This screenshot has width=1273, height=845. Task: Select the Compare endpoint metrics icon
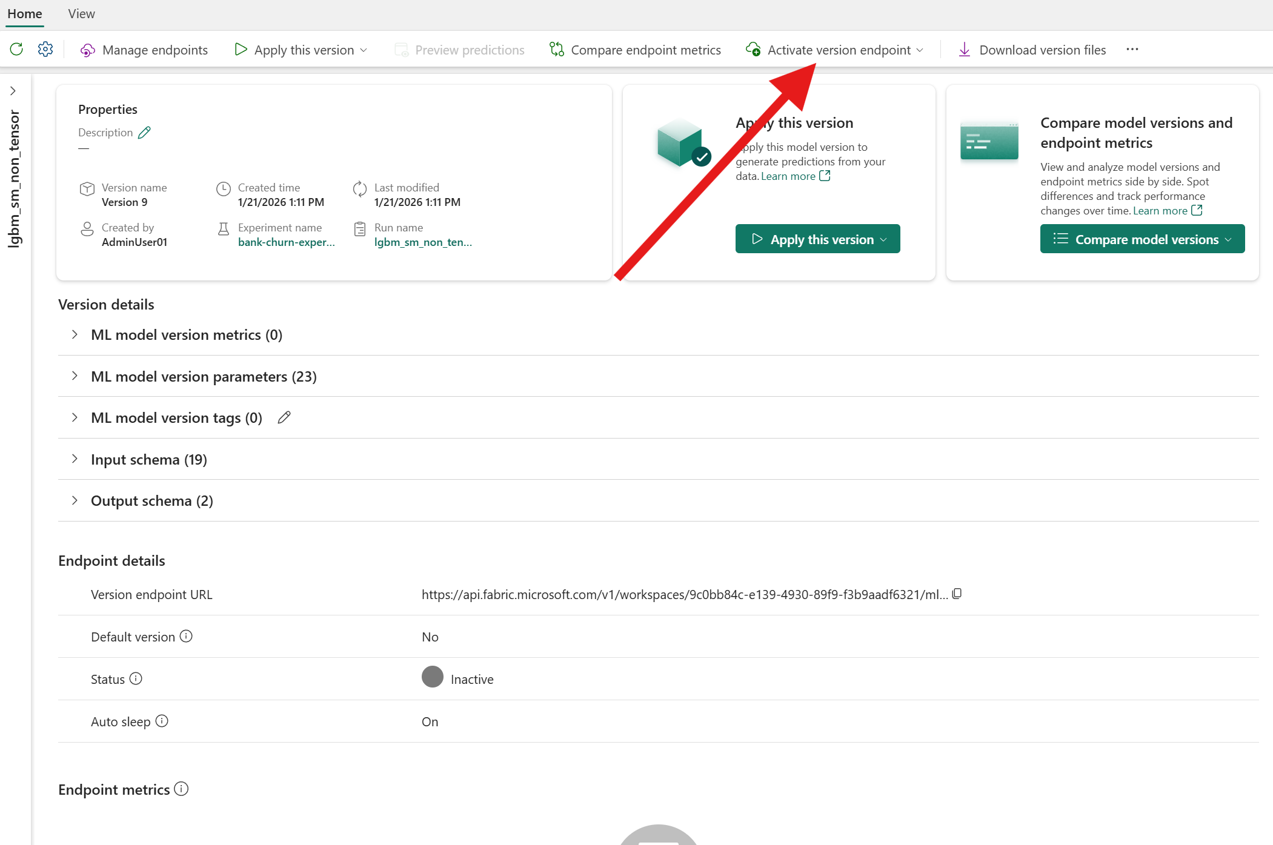[556, 49]
